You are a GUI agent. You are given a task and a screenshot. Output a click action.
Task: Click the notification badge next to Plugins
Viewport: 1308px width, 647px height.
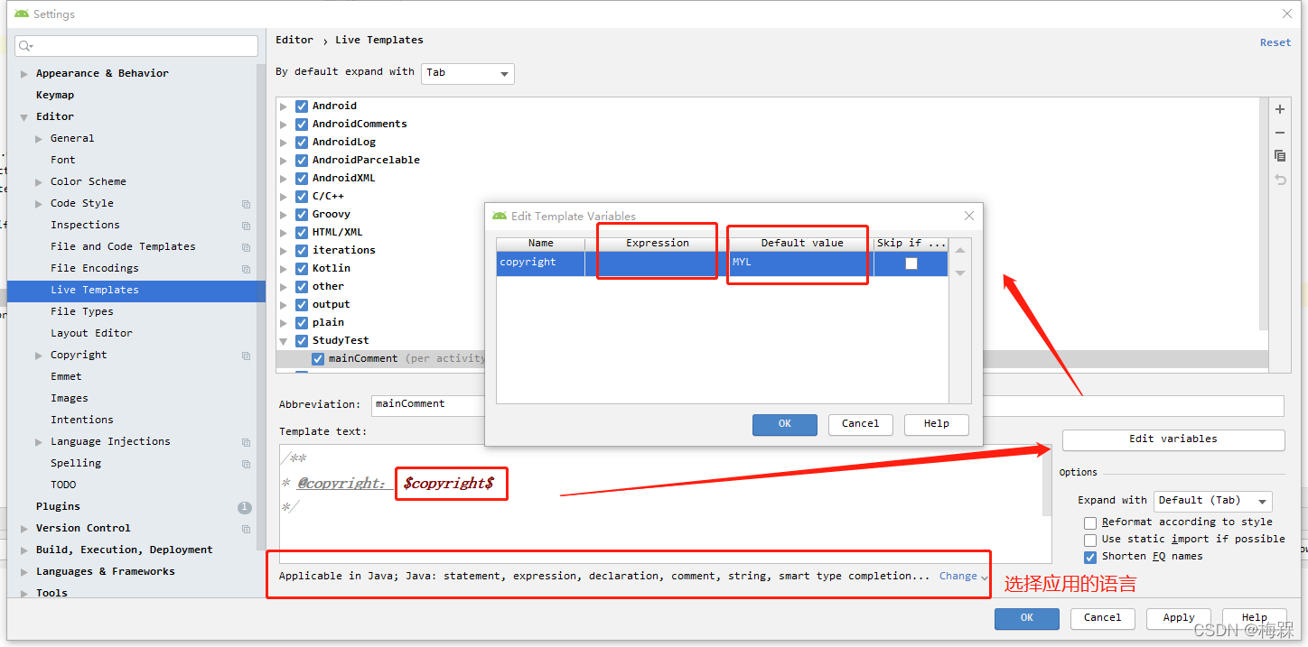[x=244, y=507]
